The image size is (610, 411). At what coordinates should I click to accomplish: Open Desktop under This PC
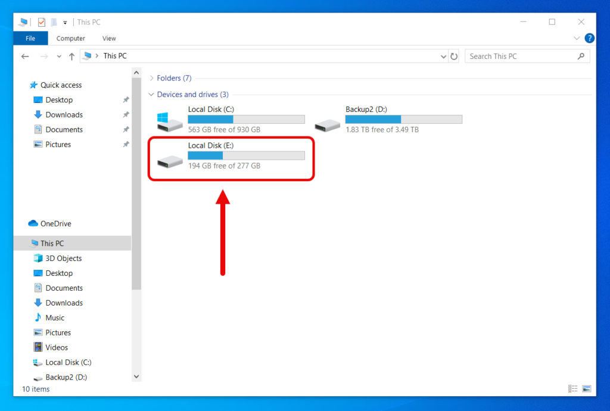tap(59, 273)
